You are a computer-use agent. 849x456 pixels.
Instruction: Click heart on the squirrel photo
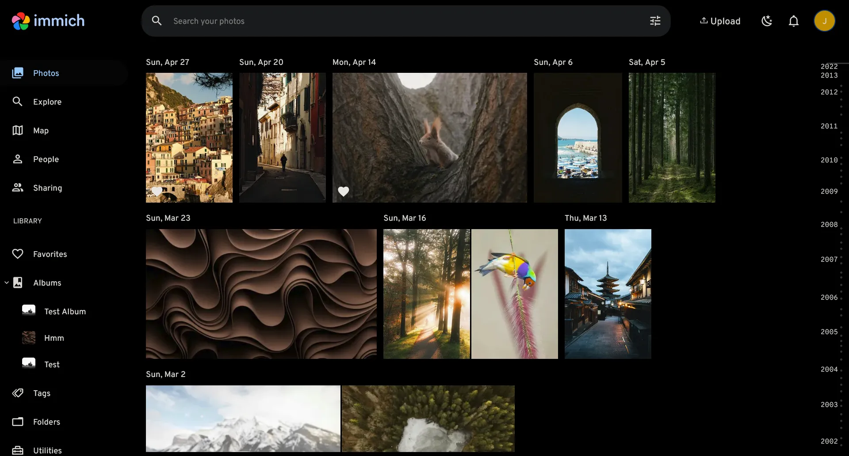[x=344, y=191]
